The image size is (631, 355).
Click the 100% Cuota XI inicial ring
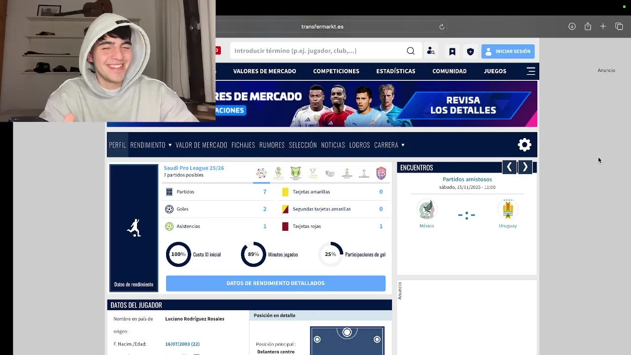(178, 254)
